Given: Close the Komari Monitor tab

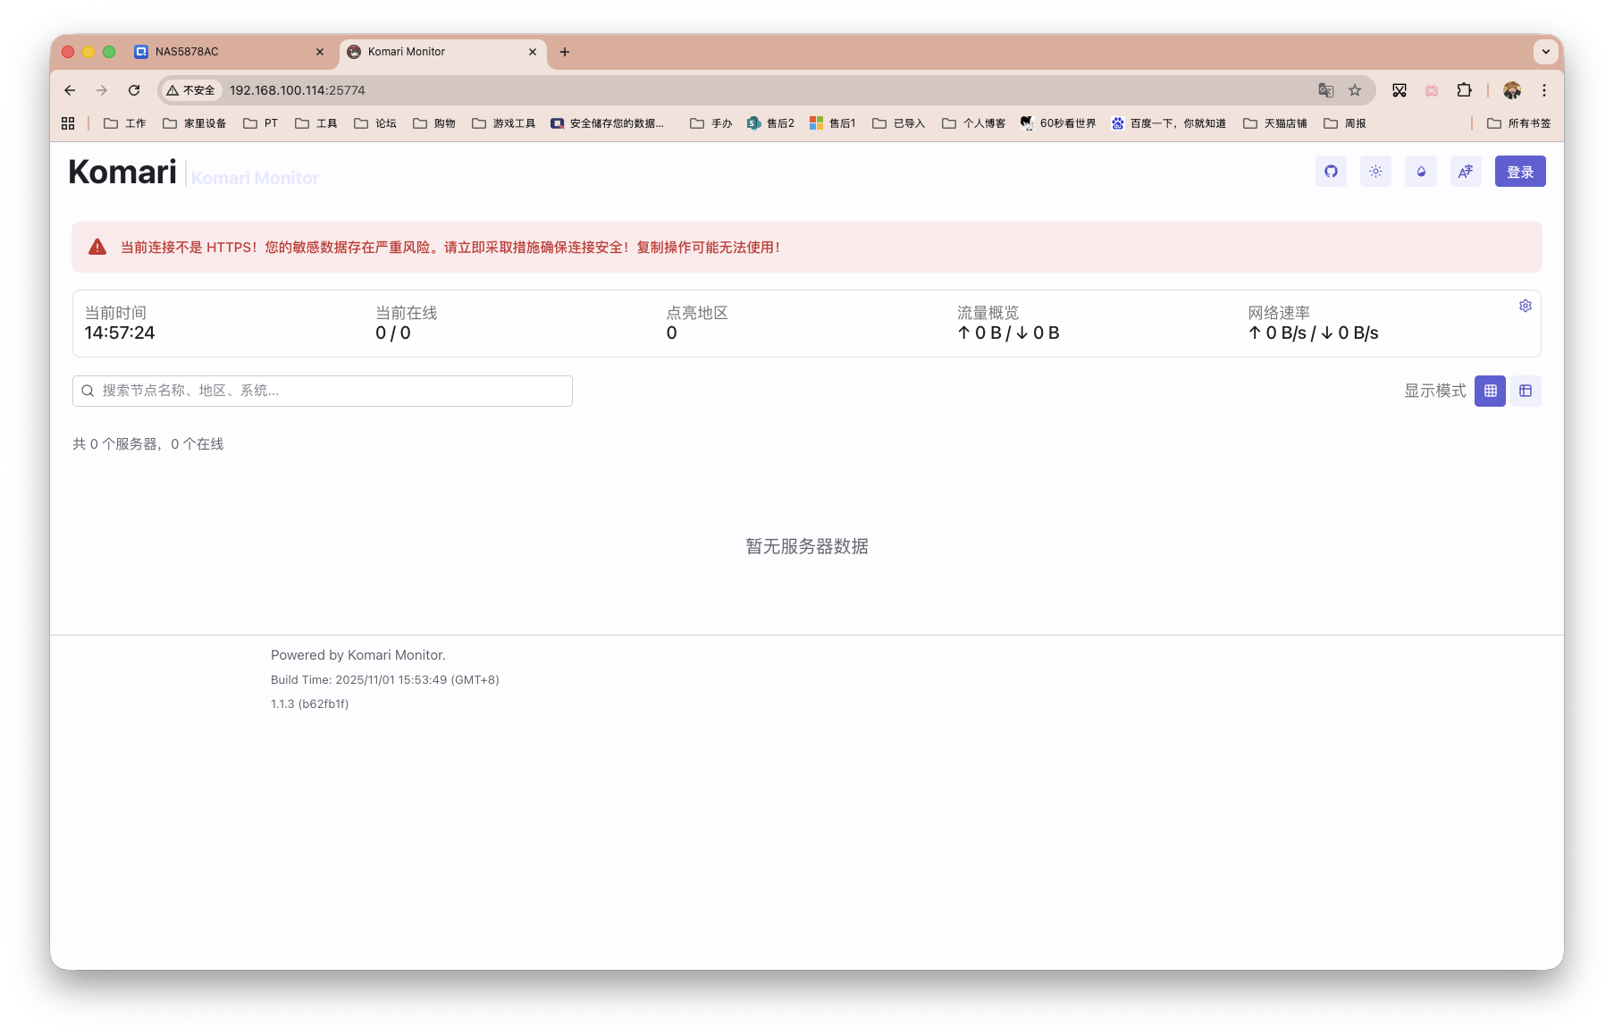Looking at the screenshot, I should [x=533, y=52].
